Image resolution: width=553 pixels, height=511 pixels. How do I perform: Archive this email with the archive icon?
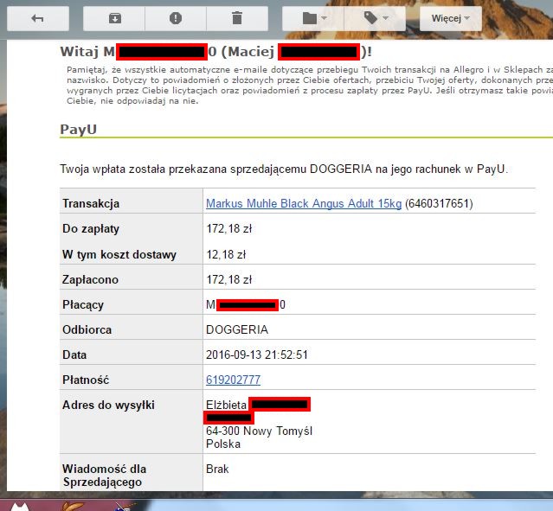pyautogui.click(x=115, y=18)
